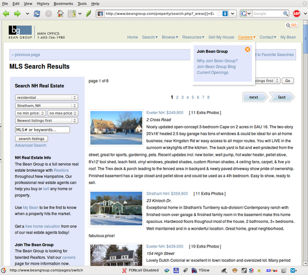308x275 pixels.
Task: Close the Join Bean Group popup
Action: (x=247, y=49)
